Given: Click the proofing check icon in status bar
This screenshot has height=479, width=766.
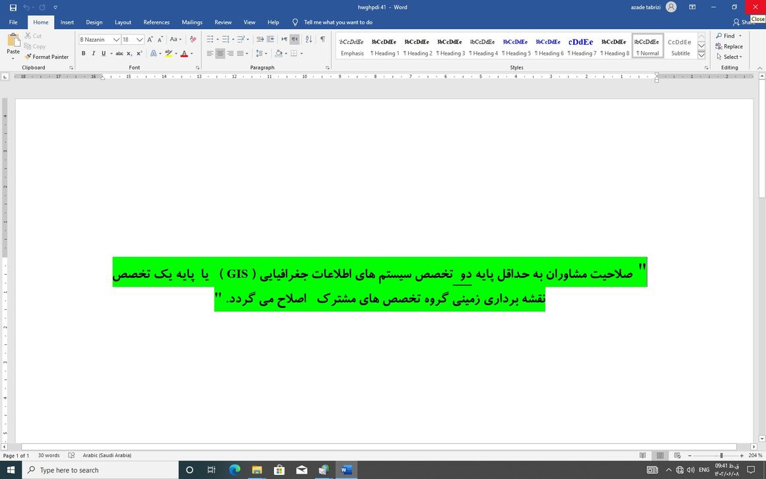Looking at the screenshot, I should 71,455.
